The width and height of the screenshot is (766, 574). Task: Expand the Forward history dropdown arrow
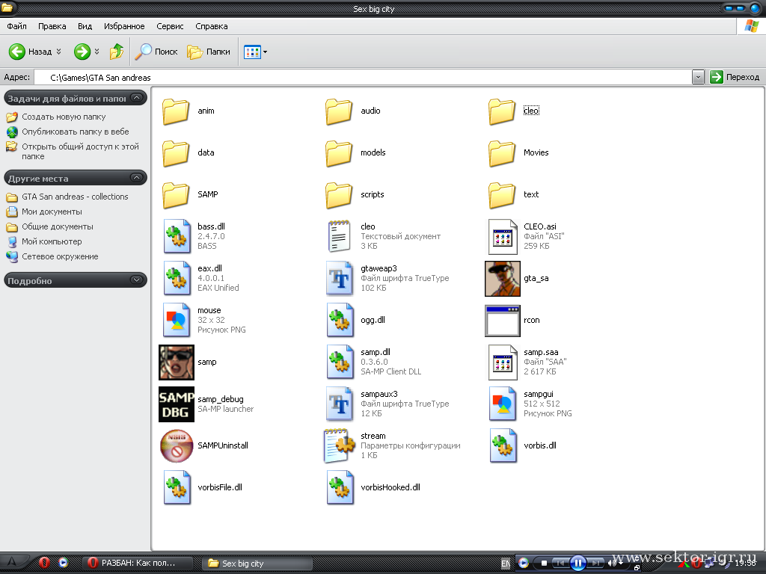(96, 52)
